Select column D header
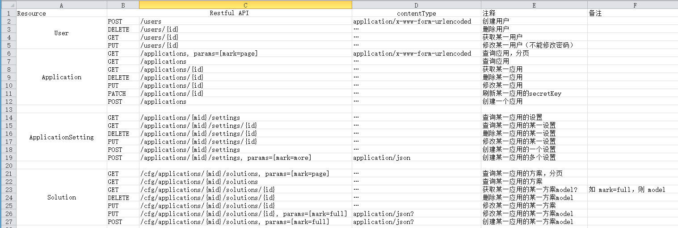Viewport: 678px width, 228px height. pos(417,5)
